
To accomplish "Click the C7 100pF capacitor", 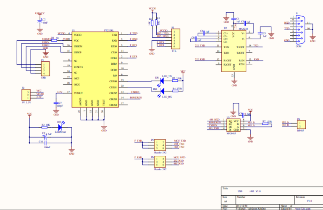I will tap(56, 103).
